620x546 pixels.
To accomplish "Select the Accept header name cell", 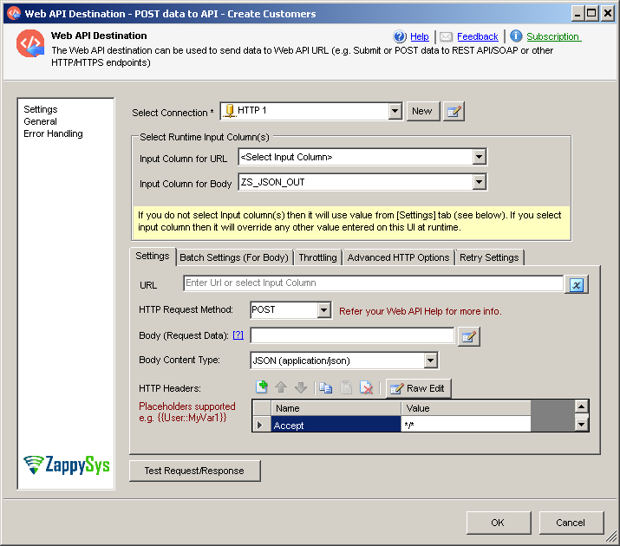I will point(336,426).
